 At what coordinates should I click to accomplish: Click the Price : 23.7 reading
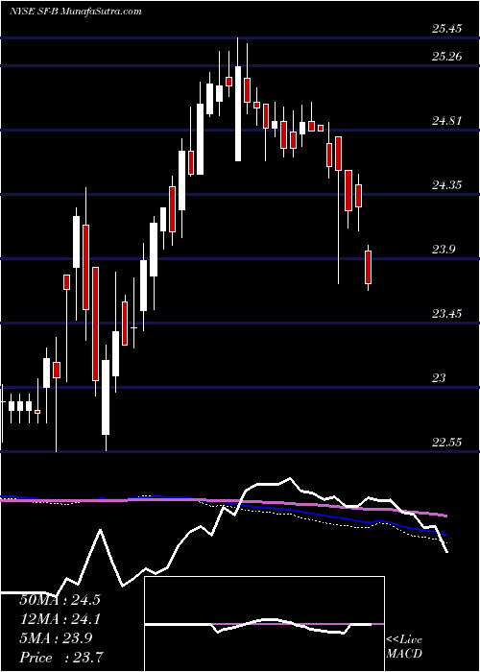60,658
